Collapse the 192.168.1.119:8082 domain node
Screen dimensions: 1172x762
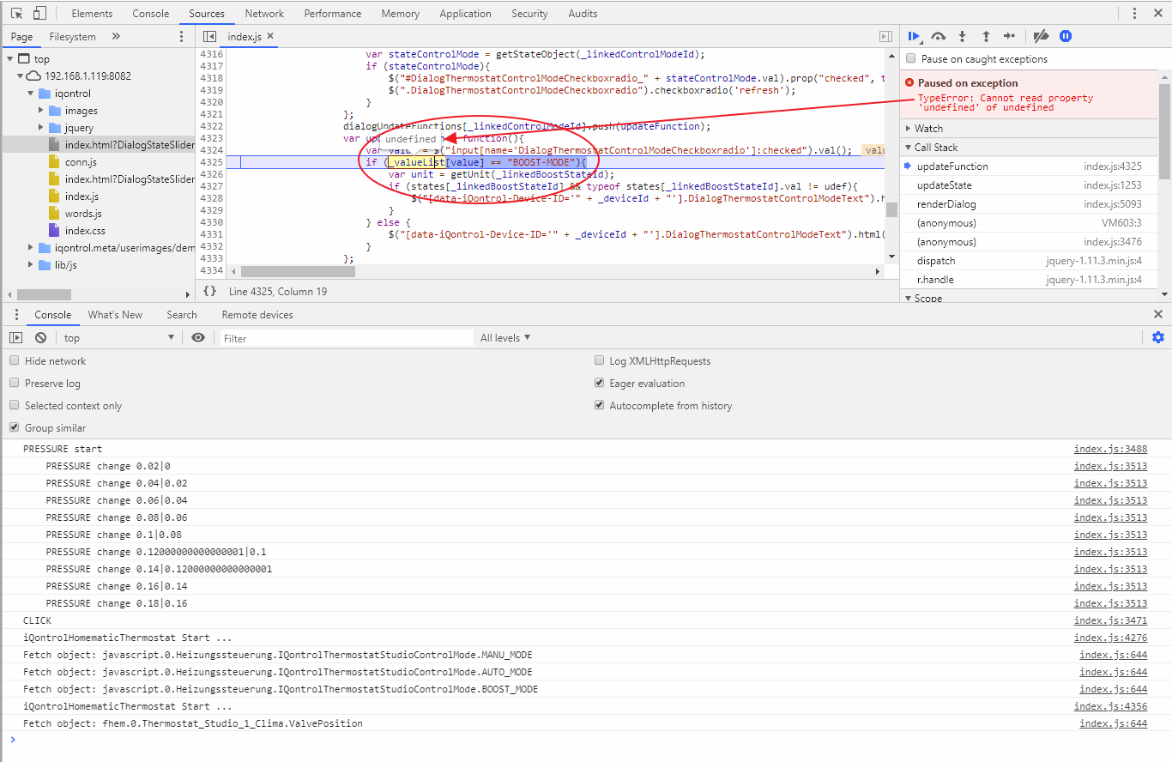click(21, 76)
